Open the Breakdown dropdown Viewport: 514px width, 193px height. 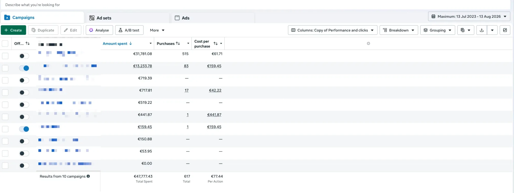pyautogui.click(x=399, y=30)
